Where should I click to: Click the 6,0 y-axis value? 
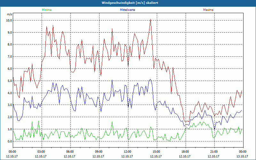(x=10, y=69)
